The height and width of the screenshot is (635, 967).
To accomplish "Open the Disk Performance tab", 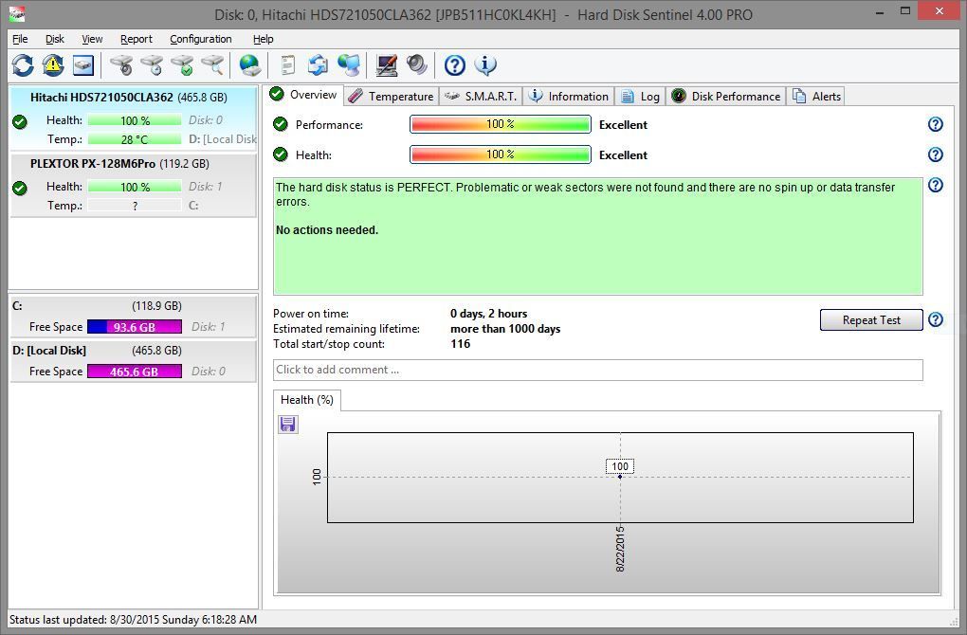I will [726, 97].
